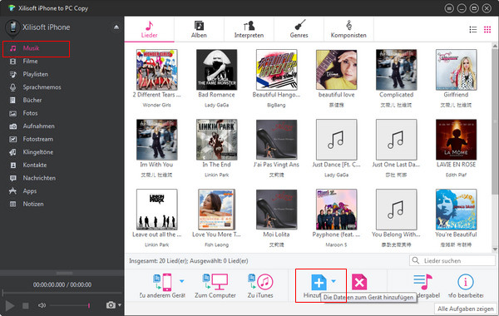The height and width of the screenshot is (316, 499).
Task: Click the playback progress bar
Action: coord(62,293)
